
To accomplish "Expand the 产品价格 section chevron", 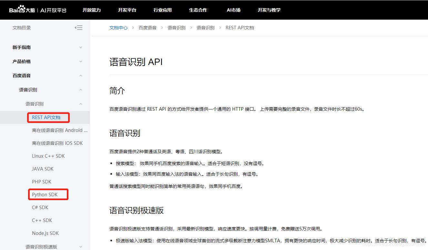I will point(81,61).
